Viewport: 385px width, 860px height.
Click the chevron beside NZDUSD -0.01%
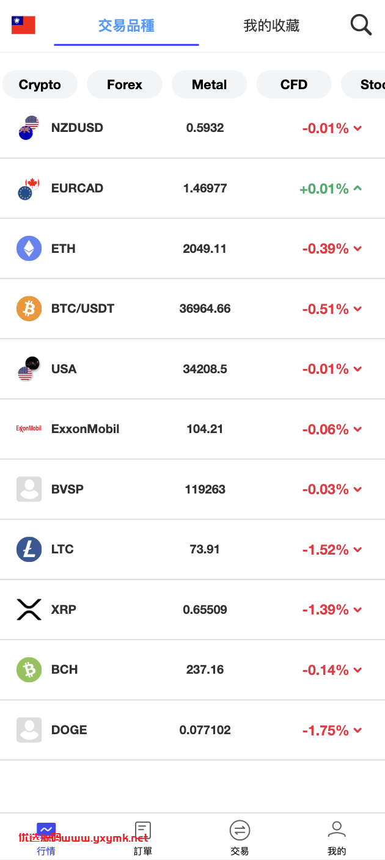(358, 128)
